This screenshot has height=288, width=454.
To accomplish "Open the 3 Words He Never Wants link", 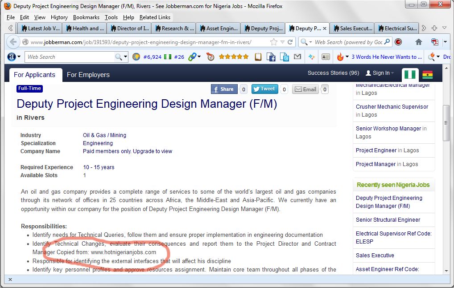I will (x=386, y=57).
